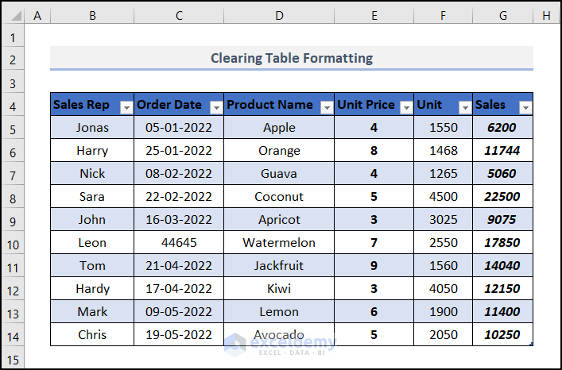Expand the Product Name filter dropdown

[326, 106]
